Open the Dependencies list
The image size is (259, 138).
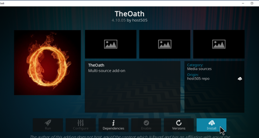[x=113, y=125]
